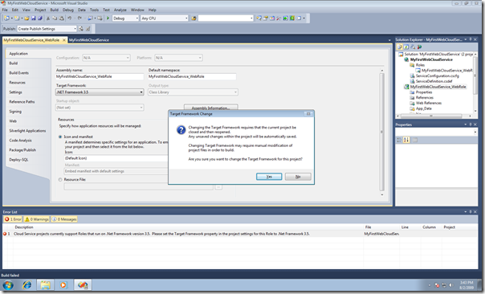
Task: Toggle the 0 Messages filter button
Action: pos(64,219)
